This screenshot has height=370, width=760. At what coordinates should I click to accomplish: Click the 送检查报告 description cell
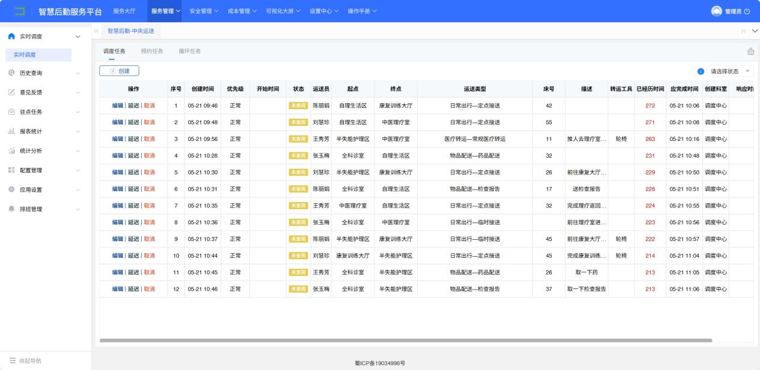(587, 189)
